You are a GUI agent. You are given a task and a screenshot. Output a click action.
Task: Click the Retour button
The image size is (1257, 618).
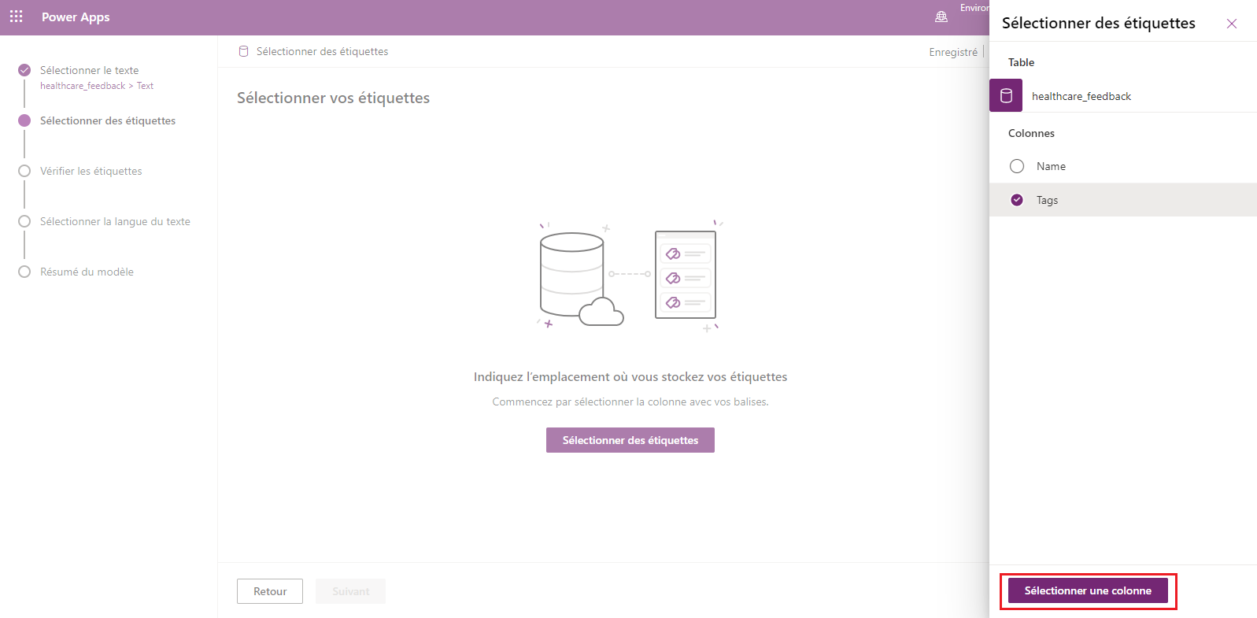(x=270, y=591)
